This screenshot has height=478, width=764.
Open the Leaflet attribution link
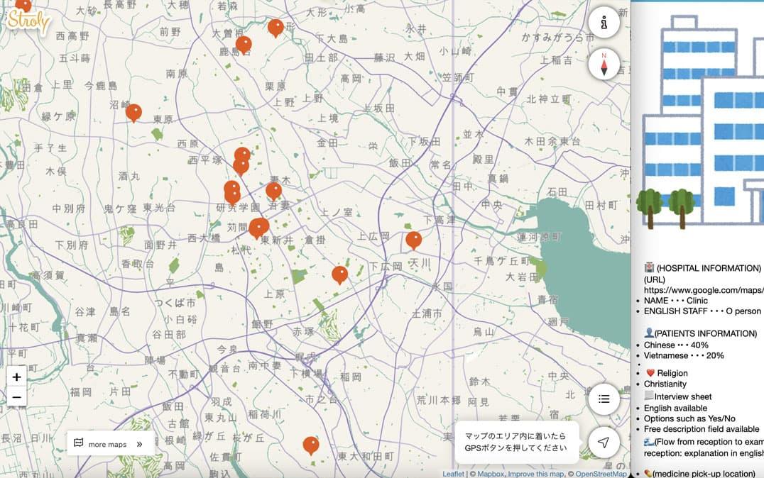[x=453, y=474]
